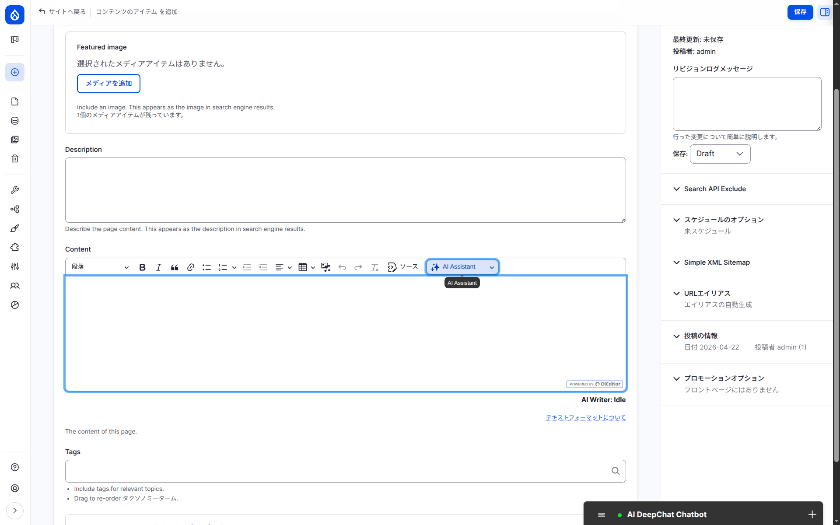The width and height of the screenshot is (840, 525).
Task: Expand the Search API Exclude section
Action: point(715,189)
